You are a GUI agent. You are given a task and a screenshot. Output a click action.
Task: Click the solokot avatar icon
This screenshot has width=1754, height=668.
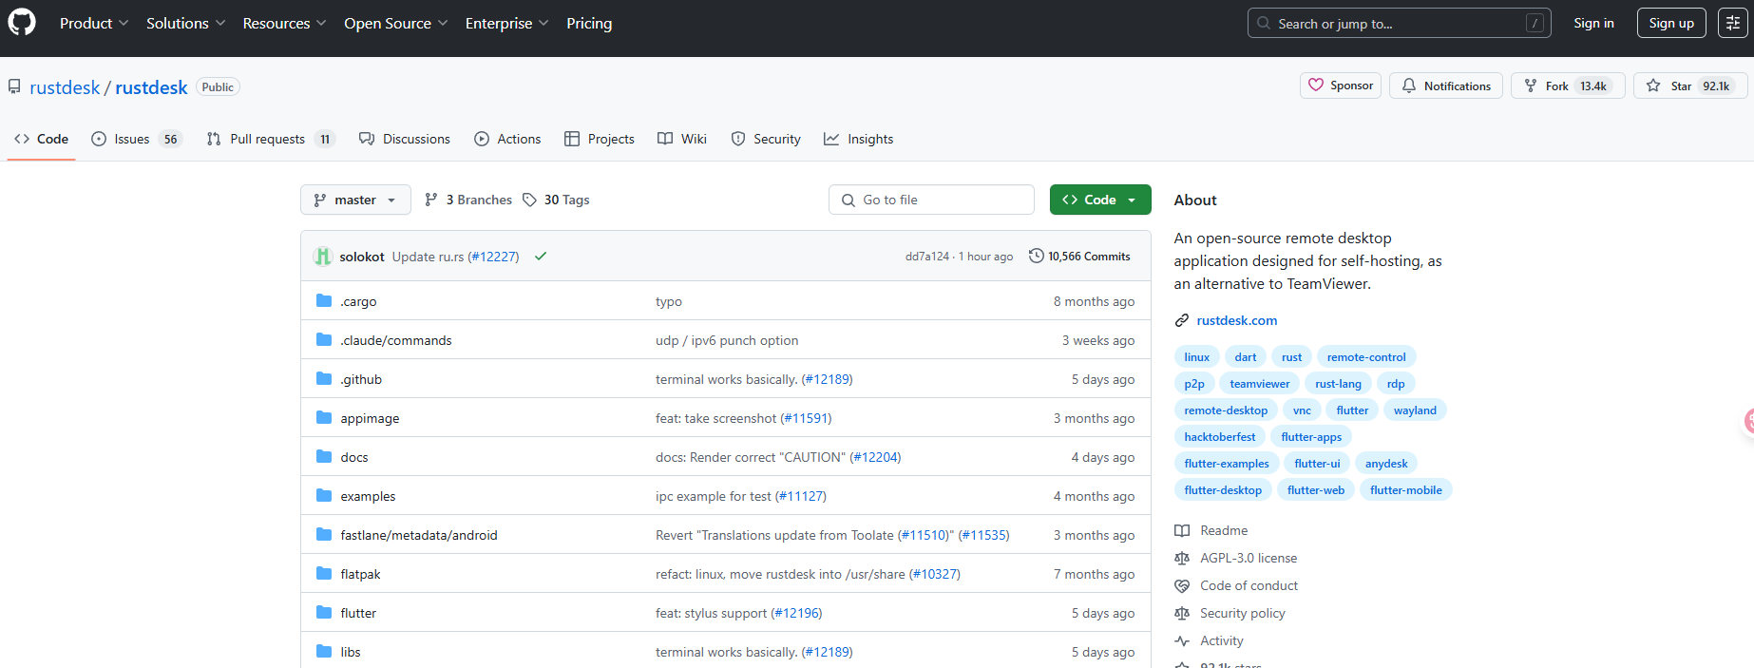tap(323, 257)
